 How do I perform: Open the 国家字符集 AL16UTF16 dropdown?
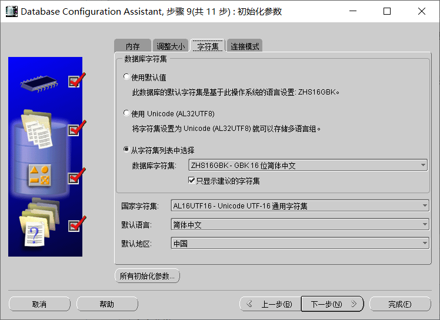299,206
